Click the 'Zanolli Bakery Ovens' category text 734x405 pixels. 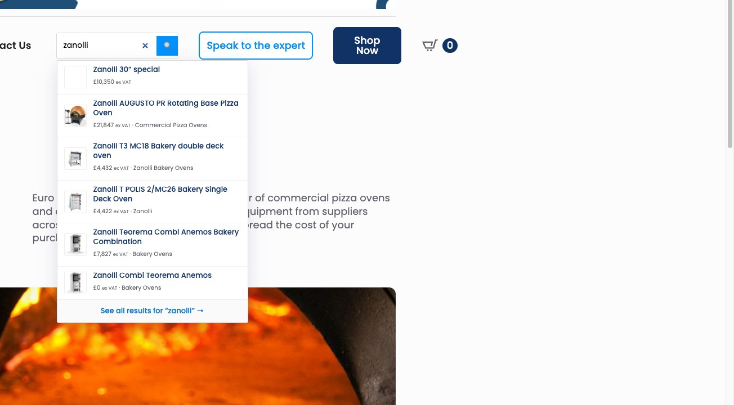(163, 168)
